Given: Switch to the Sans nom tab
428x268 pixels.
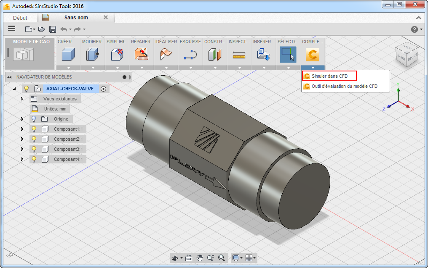Looking at the screenshot, I should click(76, 17).
